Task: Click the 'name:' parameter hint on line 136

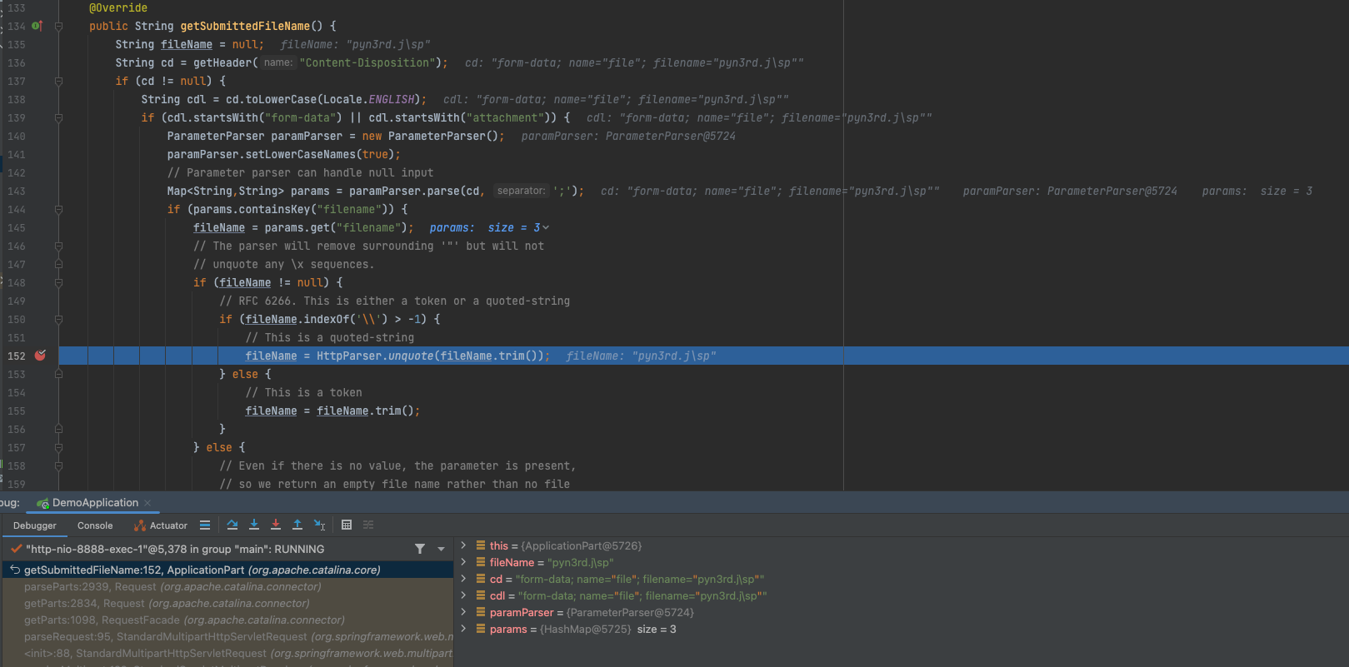Action: pos(278,62)
